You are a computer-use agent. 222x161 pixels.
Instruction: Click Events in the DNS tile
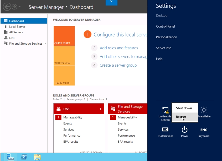pyautogui.click(x=68, y=123)
